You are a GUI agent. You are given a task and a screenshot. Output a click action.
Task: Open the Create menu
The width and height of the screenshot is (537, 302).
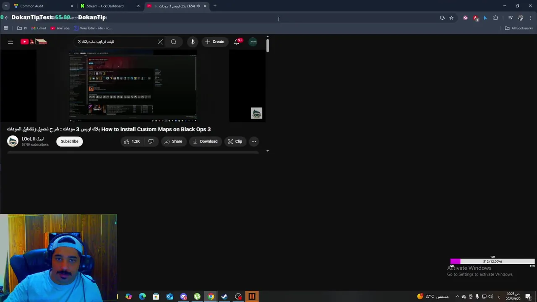pos(215,42)
